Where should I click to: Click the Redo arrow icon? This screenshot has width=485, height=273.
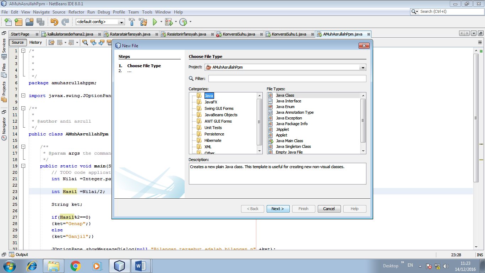[x=65, y=22]
